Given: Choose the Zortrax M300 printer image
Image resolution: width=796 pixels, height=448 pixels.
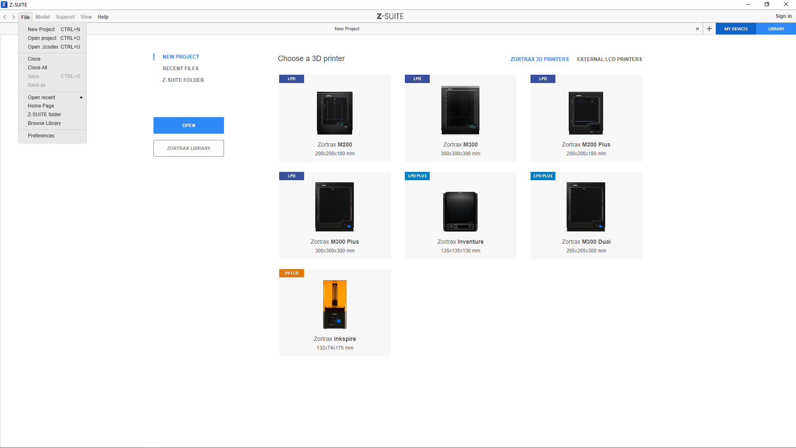Looking at the screenshot, I should pos(460,110).
